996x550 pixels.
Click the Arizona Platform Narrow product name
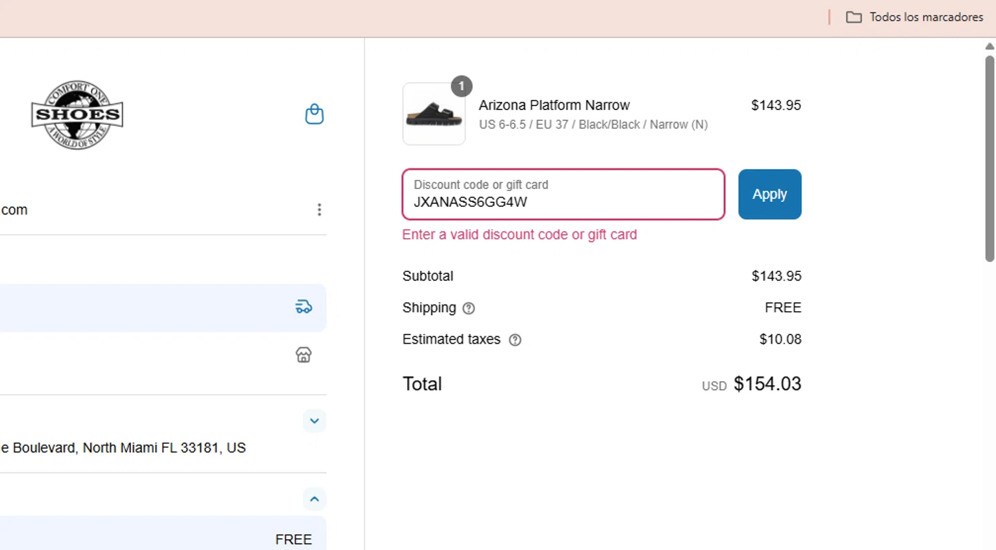554,105
